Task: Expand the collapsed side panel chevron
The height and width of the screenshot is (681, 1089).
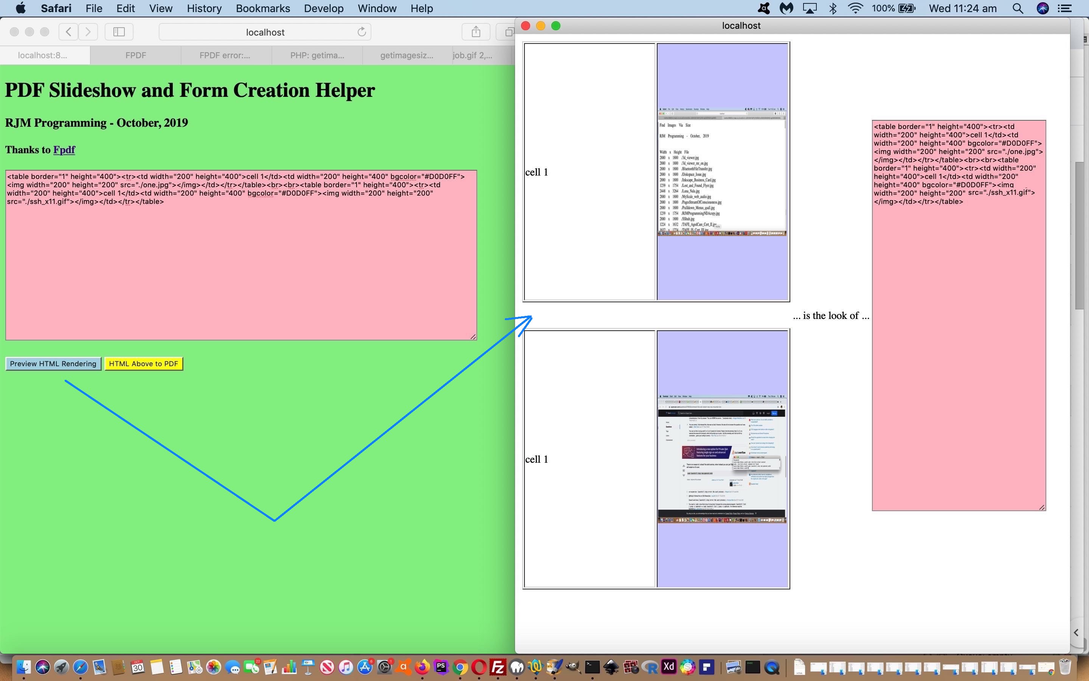Action: point(1076,632)
